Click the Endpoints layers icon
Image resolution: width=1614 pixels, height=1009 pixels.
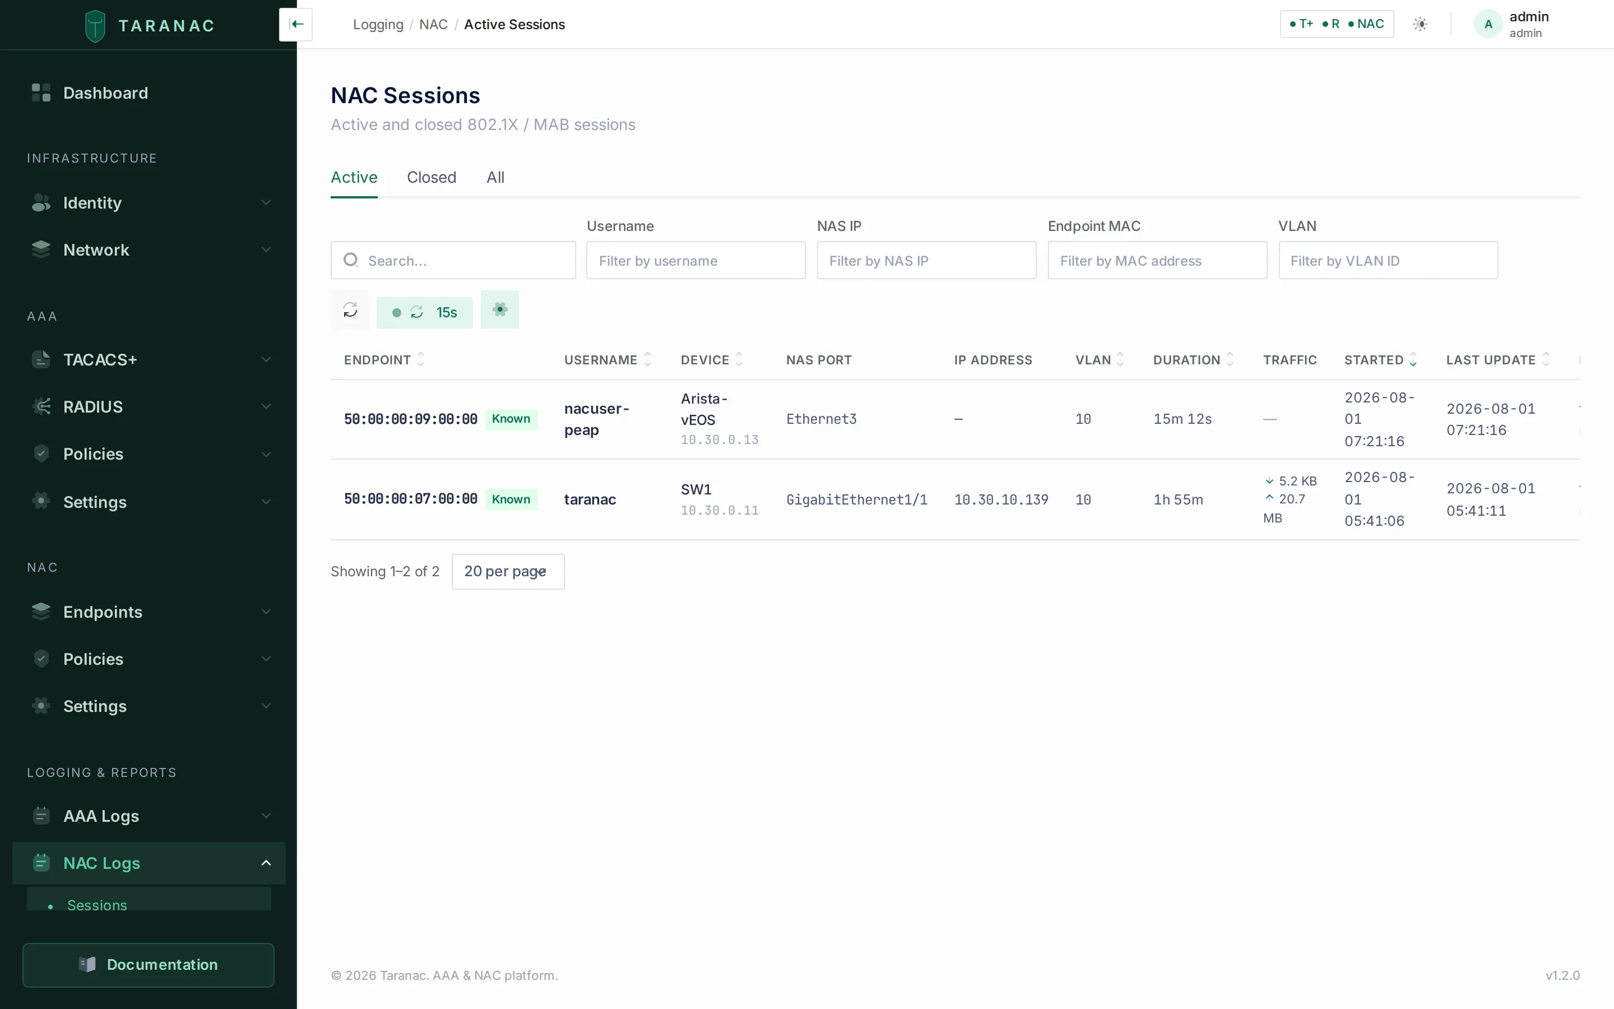click(41, 611)
